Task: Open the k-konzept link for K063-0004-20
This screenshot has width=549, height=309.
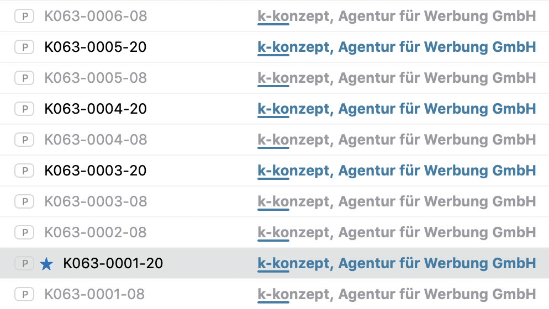Action: 396,109
